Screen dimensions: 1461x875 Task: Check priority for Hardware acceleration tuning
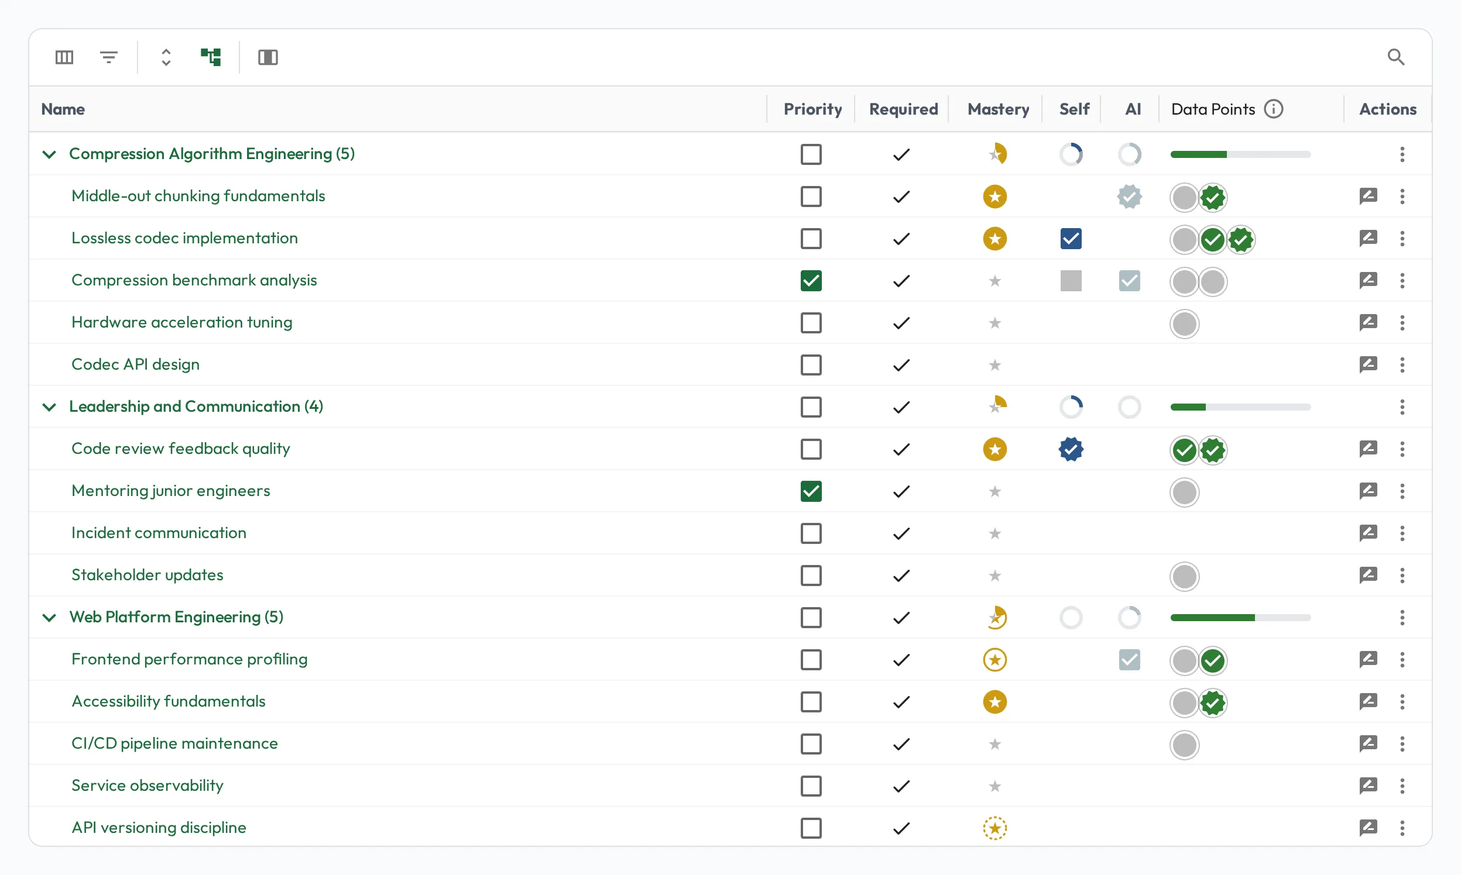[x=811, y=323]
